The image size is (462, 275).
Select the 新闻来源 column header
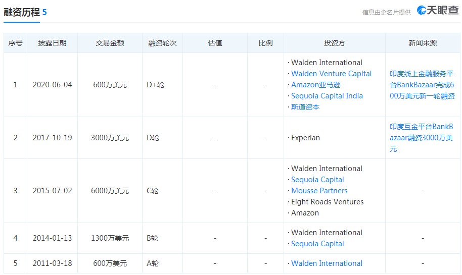pos(423,43)
